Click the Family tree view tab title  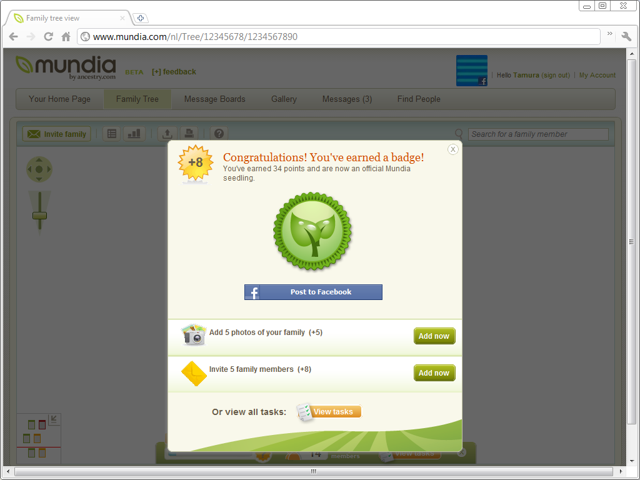pyautogui.click(x=52, y=18)
